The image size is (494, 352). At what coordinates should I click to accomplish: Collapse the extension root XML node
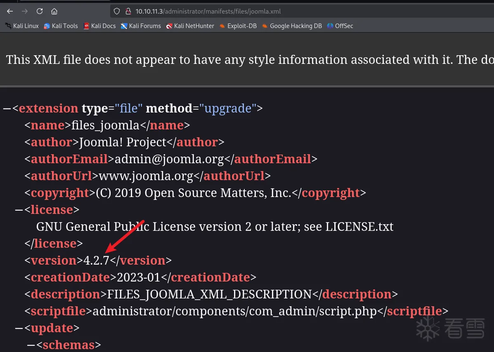click(7, 109)
